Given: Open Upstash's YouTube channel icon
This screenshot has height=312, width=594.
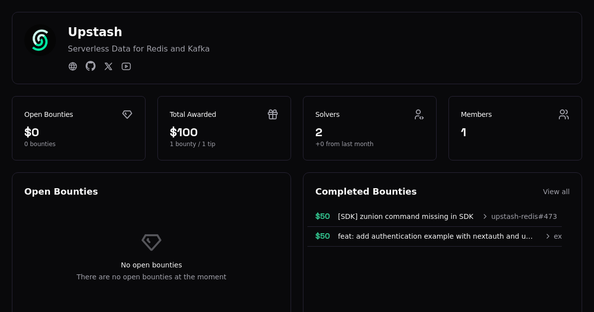Looking at the screenshot, I should pos(126,66).
